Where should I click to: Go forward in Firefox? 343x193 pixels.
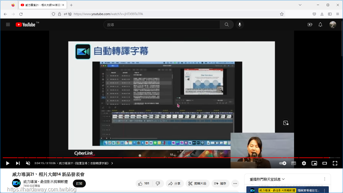(x=13, y=14)
